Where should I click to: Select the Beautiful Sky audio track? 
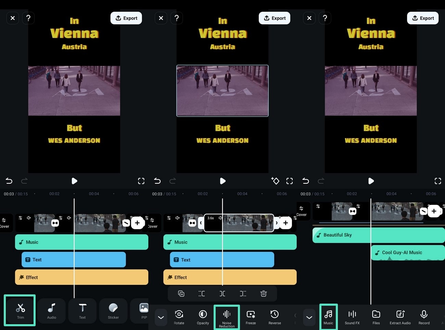[x=379, y=235]
